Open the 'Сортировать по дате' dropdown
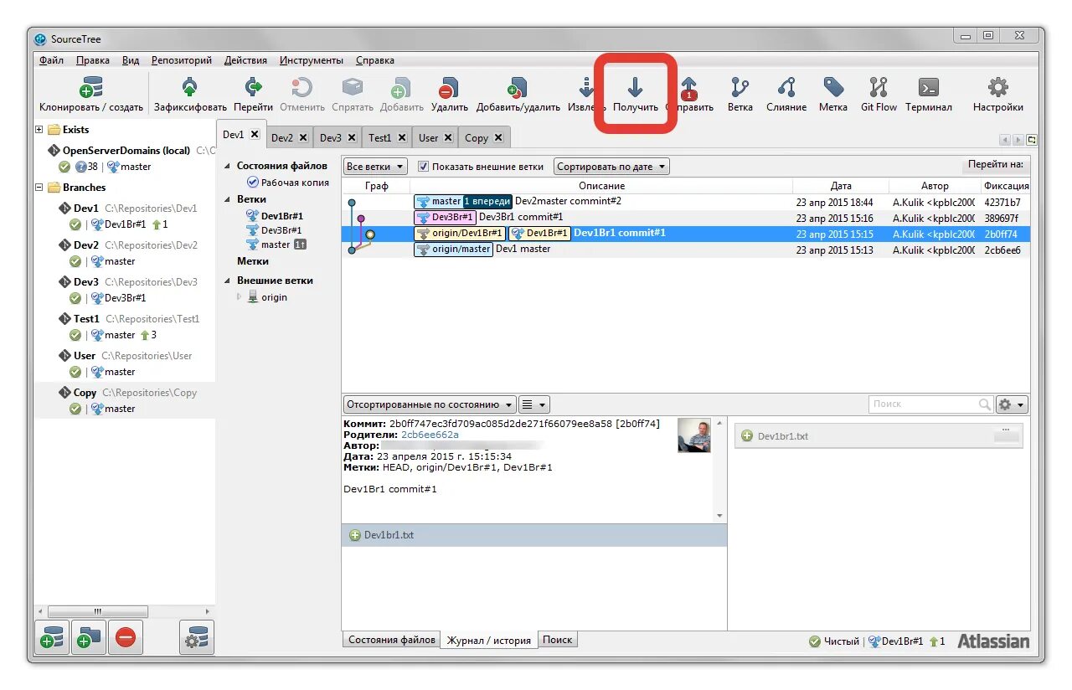Viewport: 1072px width, 690px height. point(612,167)
